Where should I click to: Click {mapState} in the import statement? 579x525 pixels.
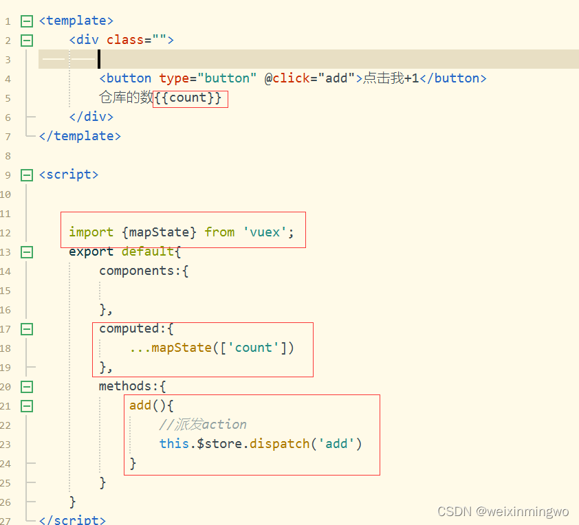[x=159, y=232]
